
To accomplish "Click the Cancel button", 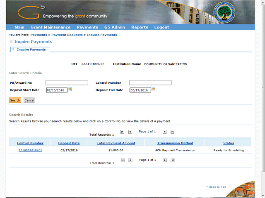I will click(29, 100).
